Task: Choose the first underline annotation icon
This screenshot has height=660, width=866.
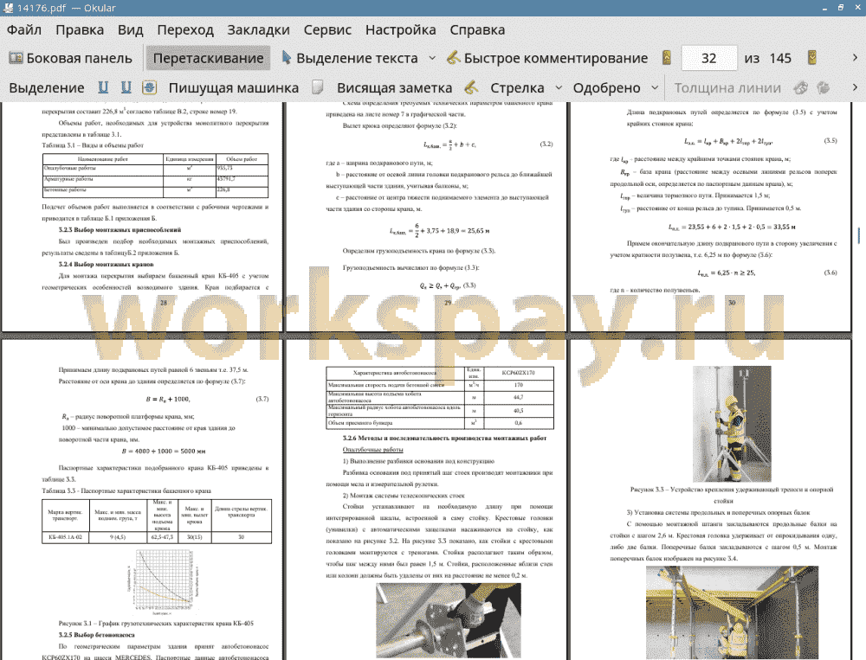Action: [103, 87]
